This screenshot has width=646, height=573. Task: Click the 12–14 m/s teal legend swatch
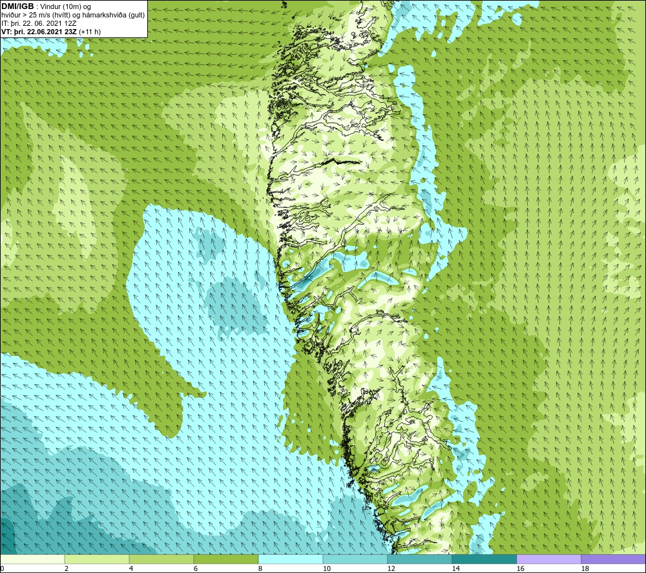click(x=419, y=559)
